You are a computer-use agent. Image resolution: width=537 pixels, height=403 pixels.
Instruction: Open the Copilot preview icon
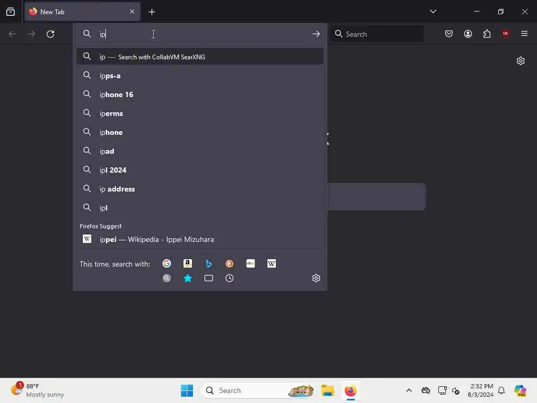pyautogui.click(x=521, y=390)
